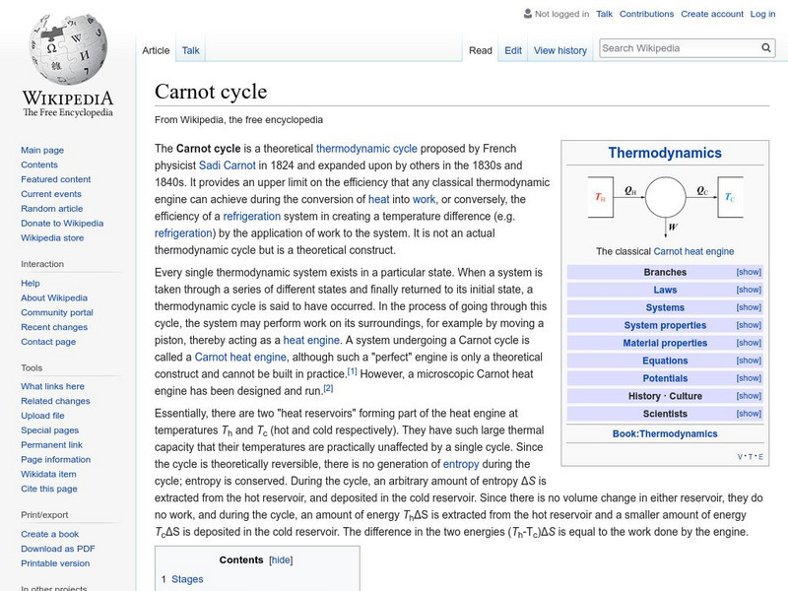Open the Carnot heat engine diagram

click(665, 207)
